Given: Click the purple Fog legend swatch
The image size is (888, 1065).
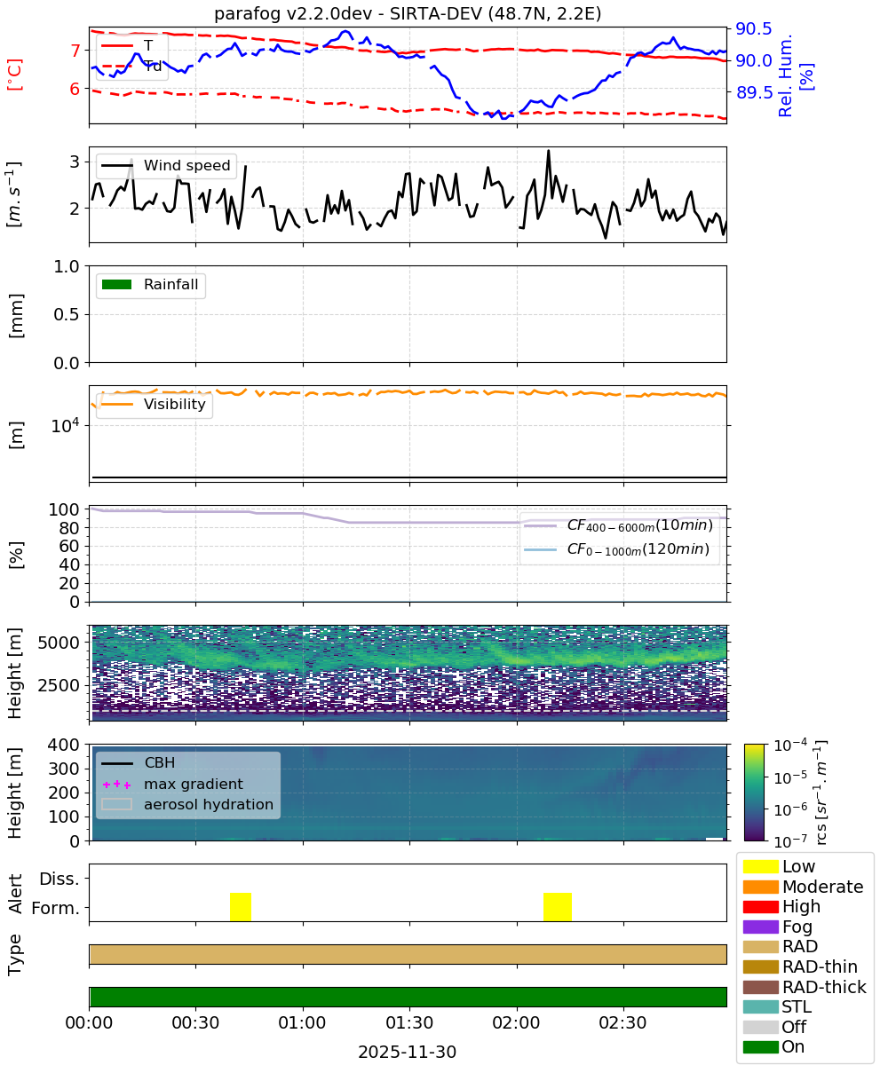Looking at the screenshot, I should pos(760,927).
